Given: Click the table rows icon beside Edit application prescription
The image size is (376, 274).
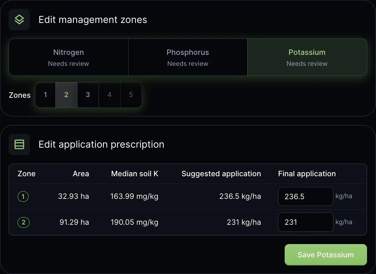Looking at the screenshot, I should point(19,145).
